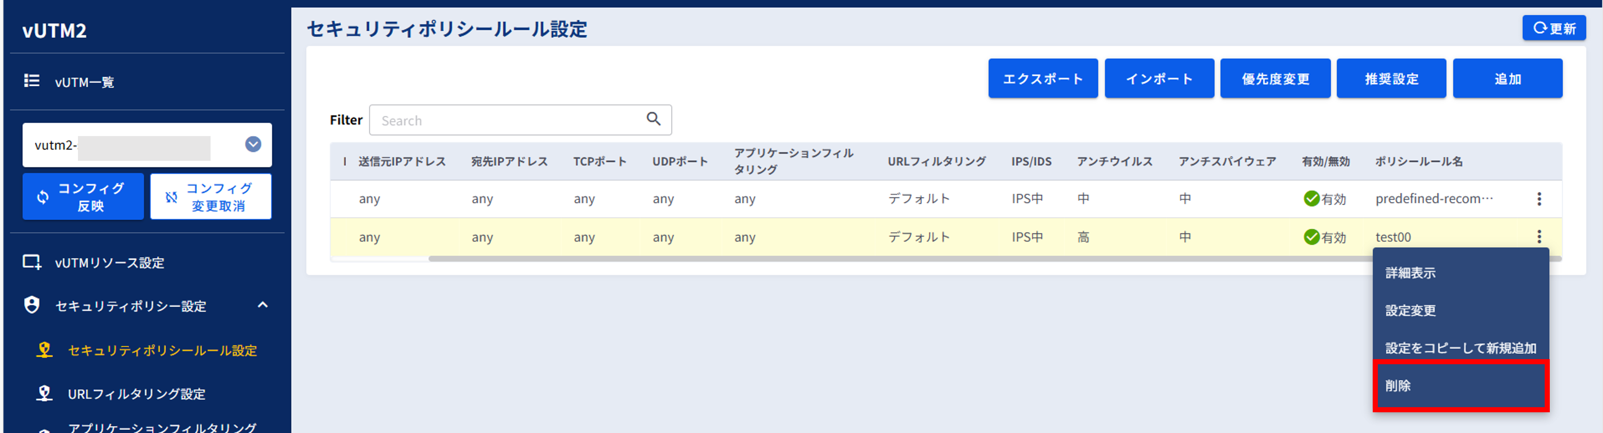The height and width of the screenshot is (433, 1603).
Task: Click the アプリケーションフィルタリング column header
Action: [x=793, y=161]
